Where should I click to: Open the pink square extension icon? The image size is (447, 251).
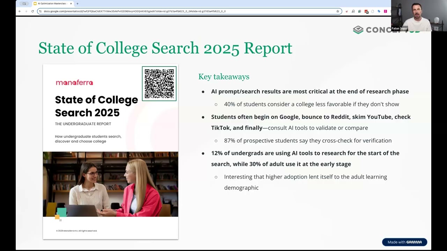pos(386,11)
